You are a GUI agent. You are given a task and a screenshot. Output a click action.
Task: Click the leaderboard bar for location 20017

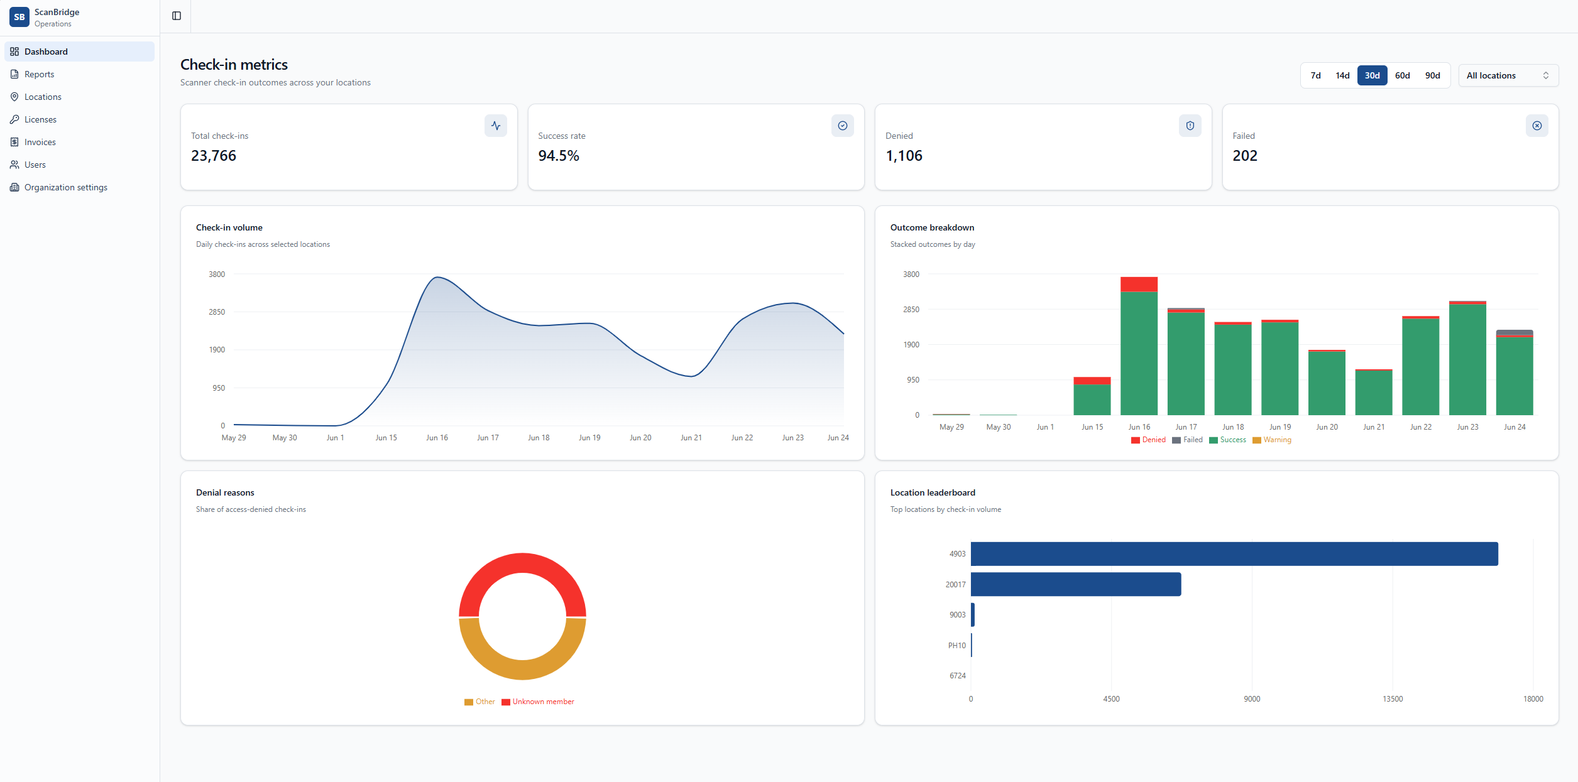1076,584
